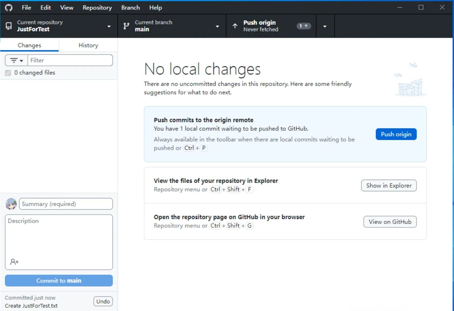Toggle the '0 changed files' checkbox

pyautogui.click(x=8, y=73)
